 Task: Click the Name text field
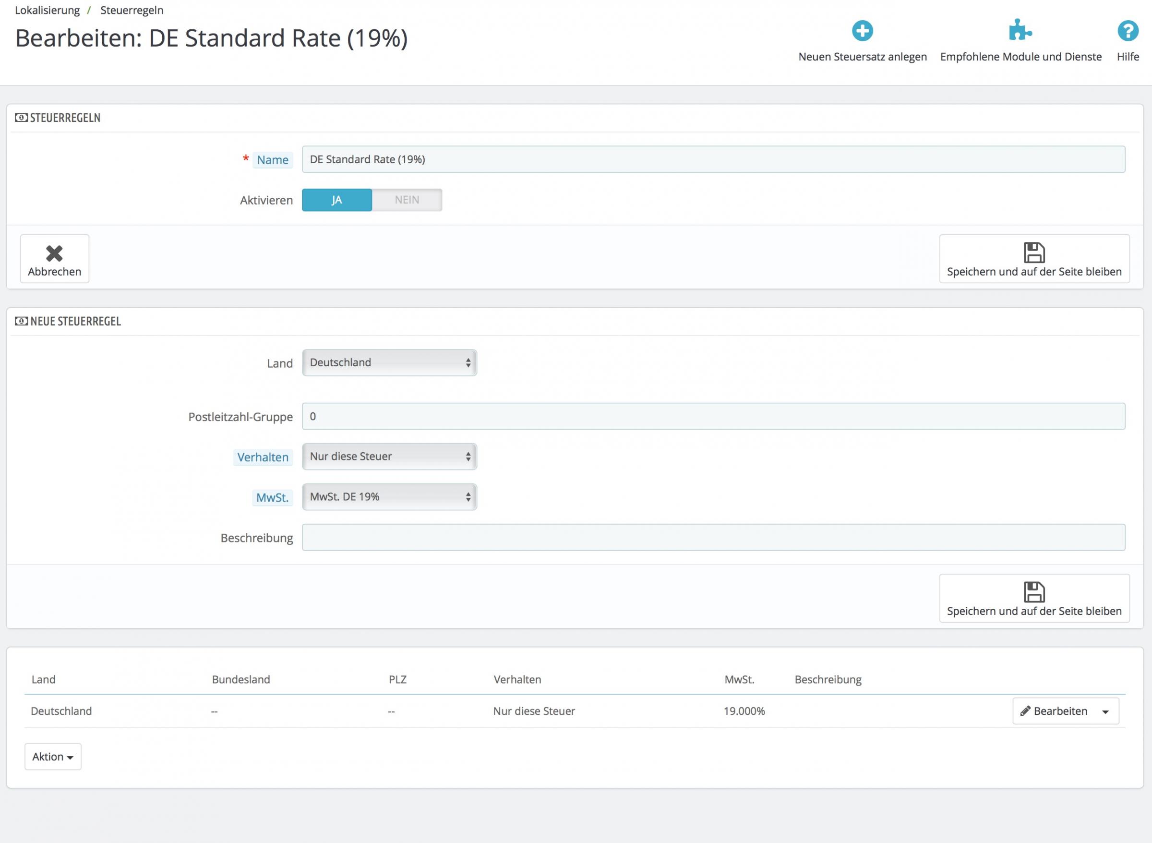[713, 159]
